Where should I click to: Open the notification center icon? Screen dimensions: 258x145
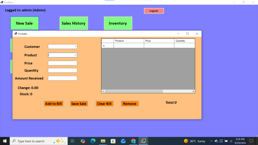click(251, 141)
